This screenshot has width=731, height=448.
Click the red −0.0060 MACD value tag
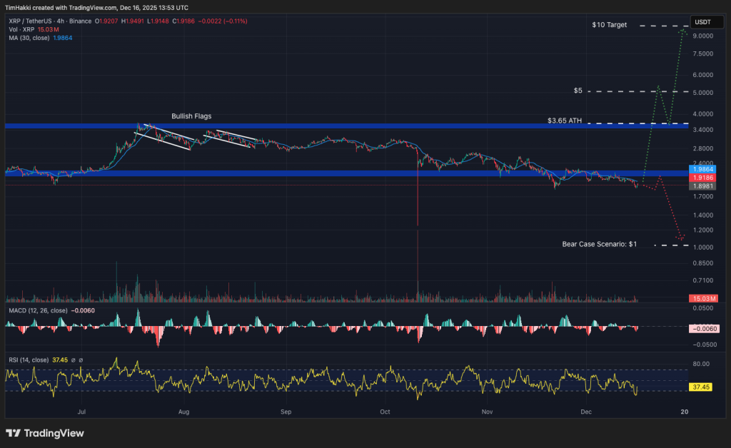pyautogui.click(x=702, y=329)
